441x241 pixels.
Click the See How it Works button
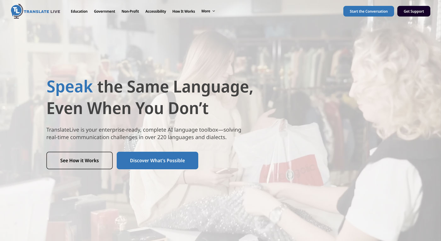click(x=79, y=160)
